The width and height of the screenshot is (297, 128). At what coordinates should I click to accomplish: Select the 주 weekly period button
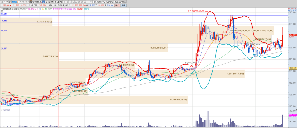46,2
